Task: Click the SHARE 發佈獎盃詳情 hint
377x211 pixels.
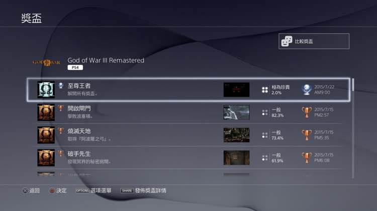Action: [143, 190]
